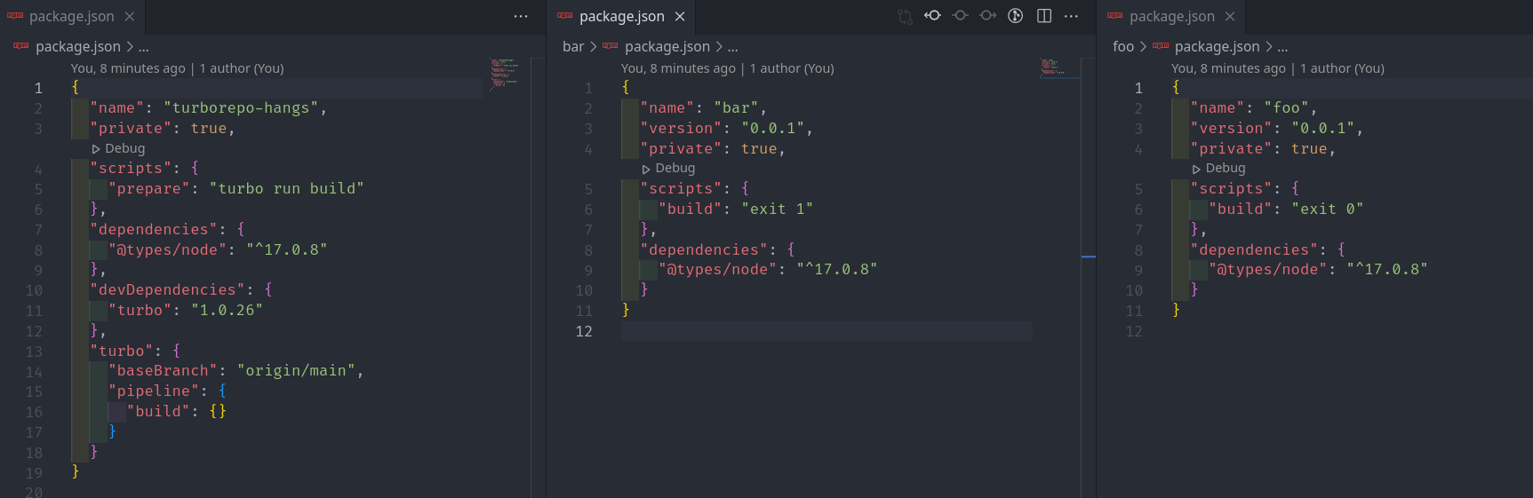Toggle file blame annotations icon
Viewport: 1533px width, 498px height.
(1015, 16)
